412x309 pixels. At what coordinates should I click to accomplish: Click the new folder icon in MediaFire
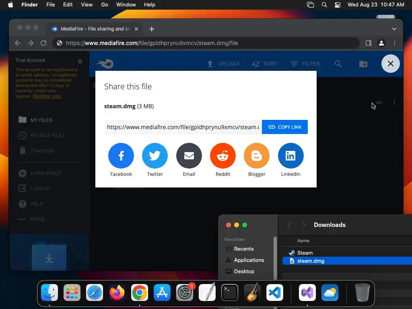click(363, 64)
